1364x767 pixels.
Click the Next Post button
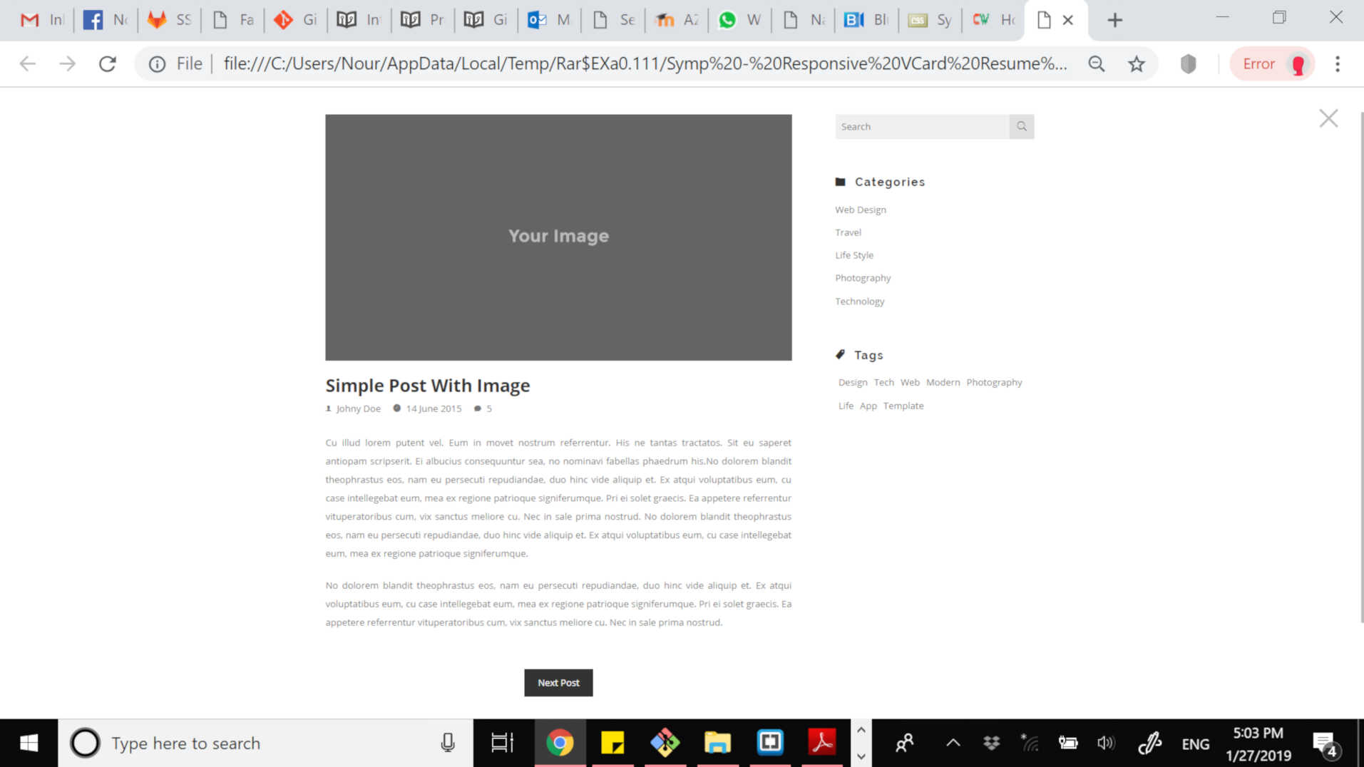coord(558,683)
